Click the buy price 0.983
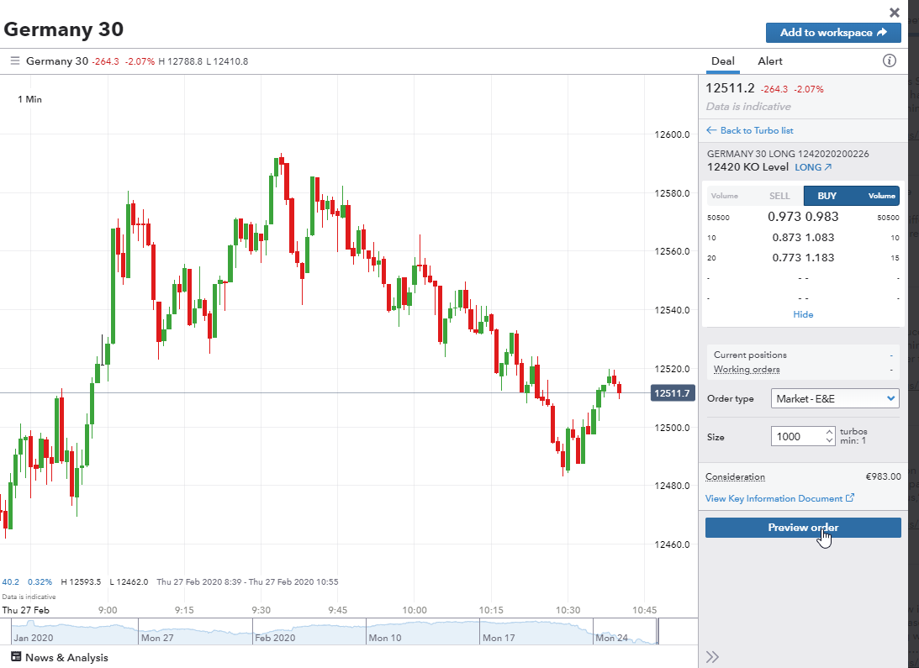919x668 pixels. coord(821,217)
